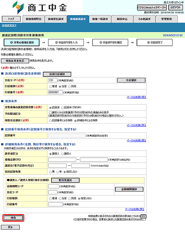Click the 取引先選択 button

[65, 180]
